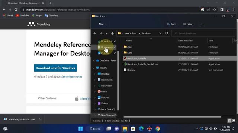The width and height of the screenshot is (238, 133).
Task: Sort files by Date modified column
Action: point(185,41)
